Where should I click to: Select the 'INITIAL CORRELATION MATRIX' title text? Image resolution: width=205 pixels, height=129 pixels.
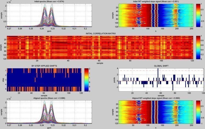click(101, 33)
